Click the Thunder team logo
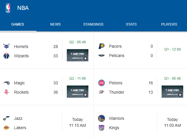Screen dimensions: 187x139 [102, 92]
